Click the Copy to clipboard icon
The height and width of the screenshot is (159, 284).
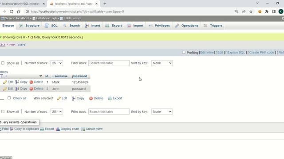click(x=12, y=129)
